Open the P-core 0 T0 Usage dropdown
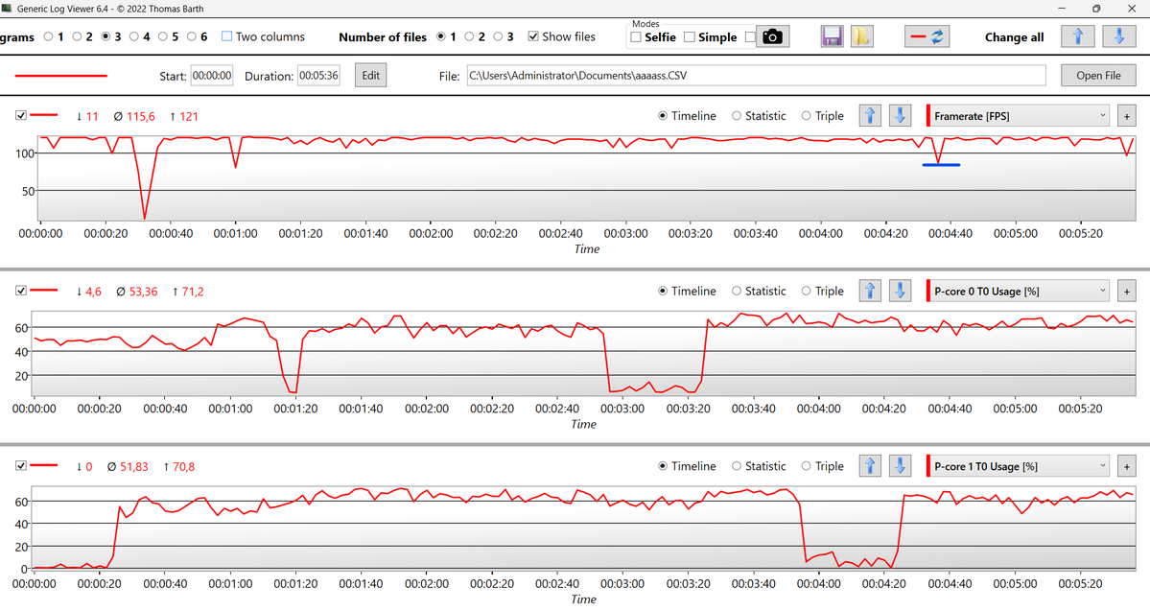The height and width of the screenshot is (610, 1150). [1019, 291]
